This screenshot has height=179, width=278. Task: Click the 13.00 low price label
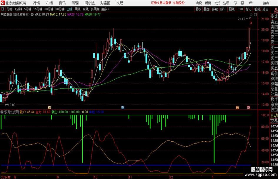(x=11, y=105)
